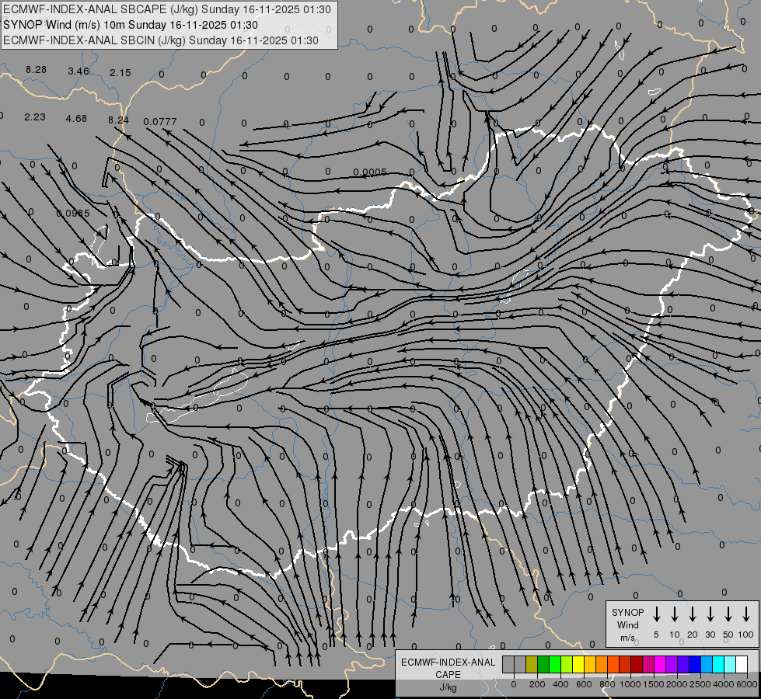Click the 200 tick on the CAPE scale
Viewport: 761px width, 699px height.
coord(537,684)
